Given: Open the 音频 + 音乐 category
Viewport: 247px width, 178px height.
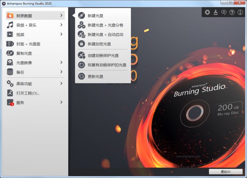Looking at the screenshot, I should (x=35, y=25).
